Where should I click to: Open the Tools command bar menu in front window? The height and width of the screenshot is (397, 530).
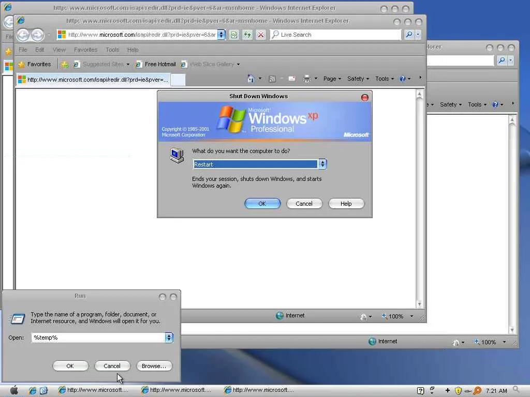[385, 79]
